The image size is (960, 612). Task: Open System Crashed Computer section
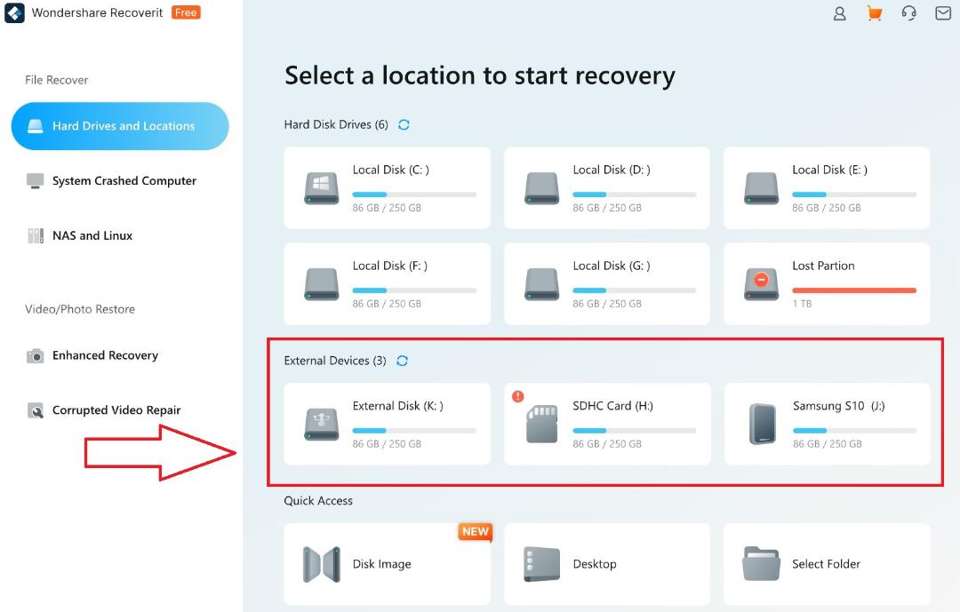click(124, 181)
